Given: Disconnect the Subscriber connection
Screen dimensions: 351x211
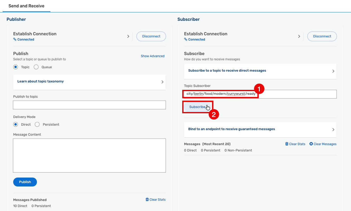Looking at the screenshot, I should coord(322,36).
